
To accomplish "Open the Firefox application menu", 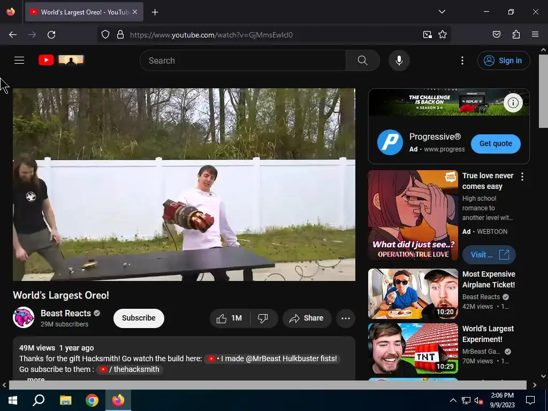I will pos(535,34).
